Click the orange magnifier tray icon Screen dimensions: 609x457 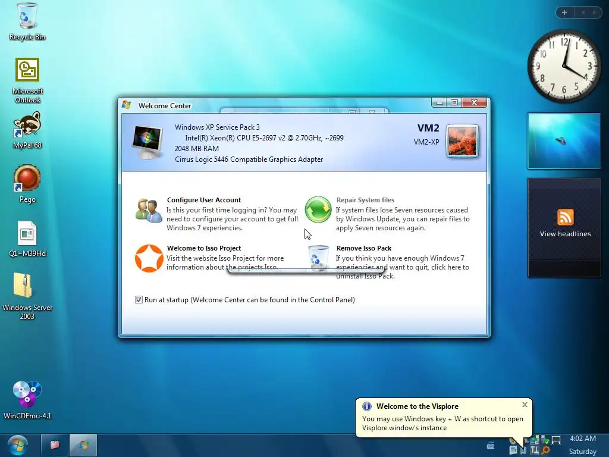tap(546, 450)
